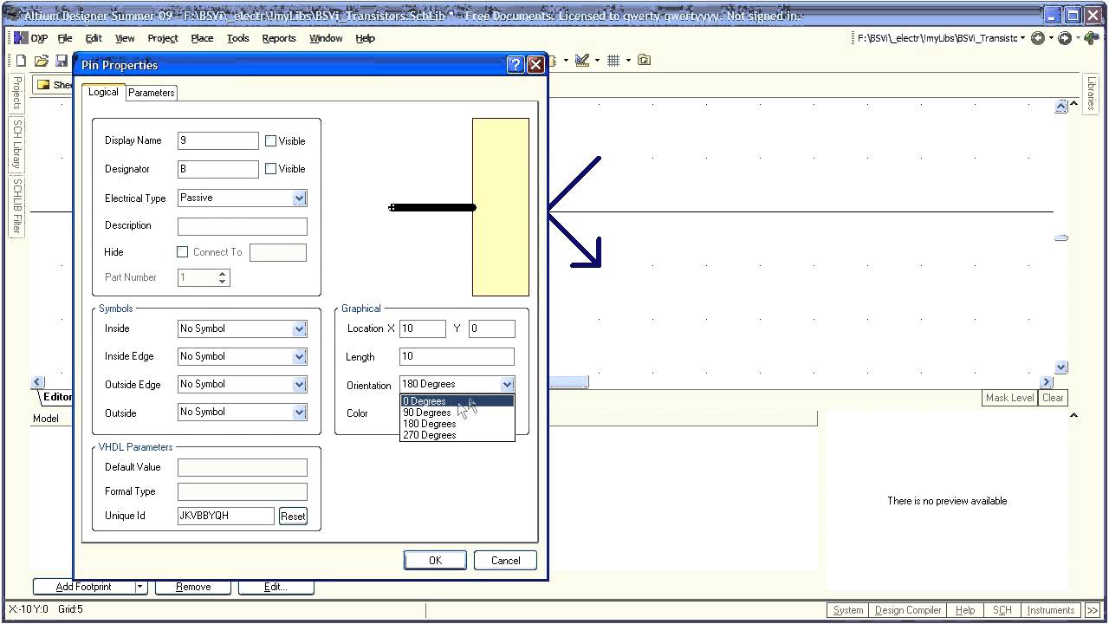Open the Outside Edge symbol dropdown
The image size is (1109, 624).
tap(299, 384)
